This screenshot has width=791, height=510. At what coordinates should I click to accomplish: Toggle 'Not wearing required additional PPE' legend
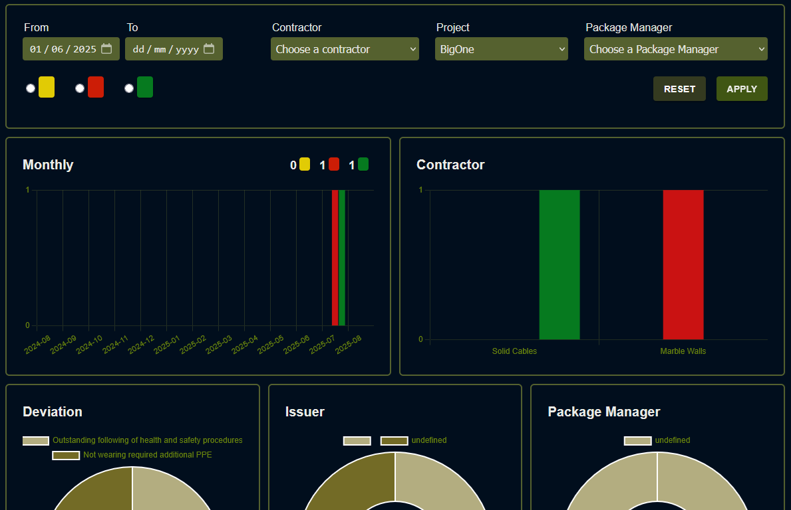(x=66, y=456)
